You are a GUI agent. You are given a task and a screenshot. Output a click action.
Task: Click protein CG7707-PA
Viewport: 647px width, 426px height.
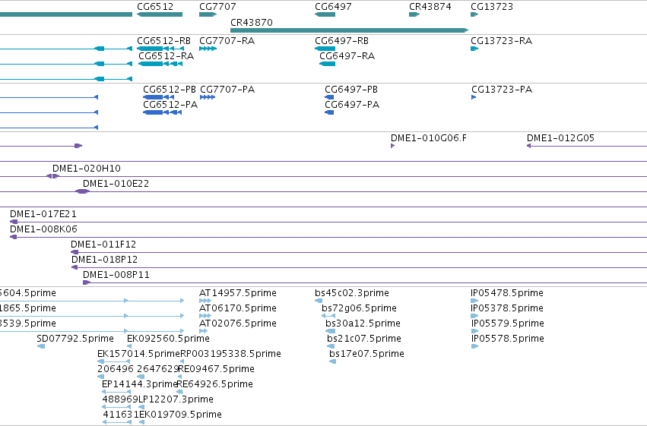point(208,97)
